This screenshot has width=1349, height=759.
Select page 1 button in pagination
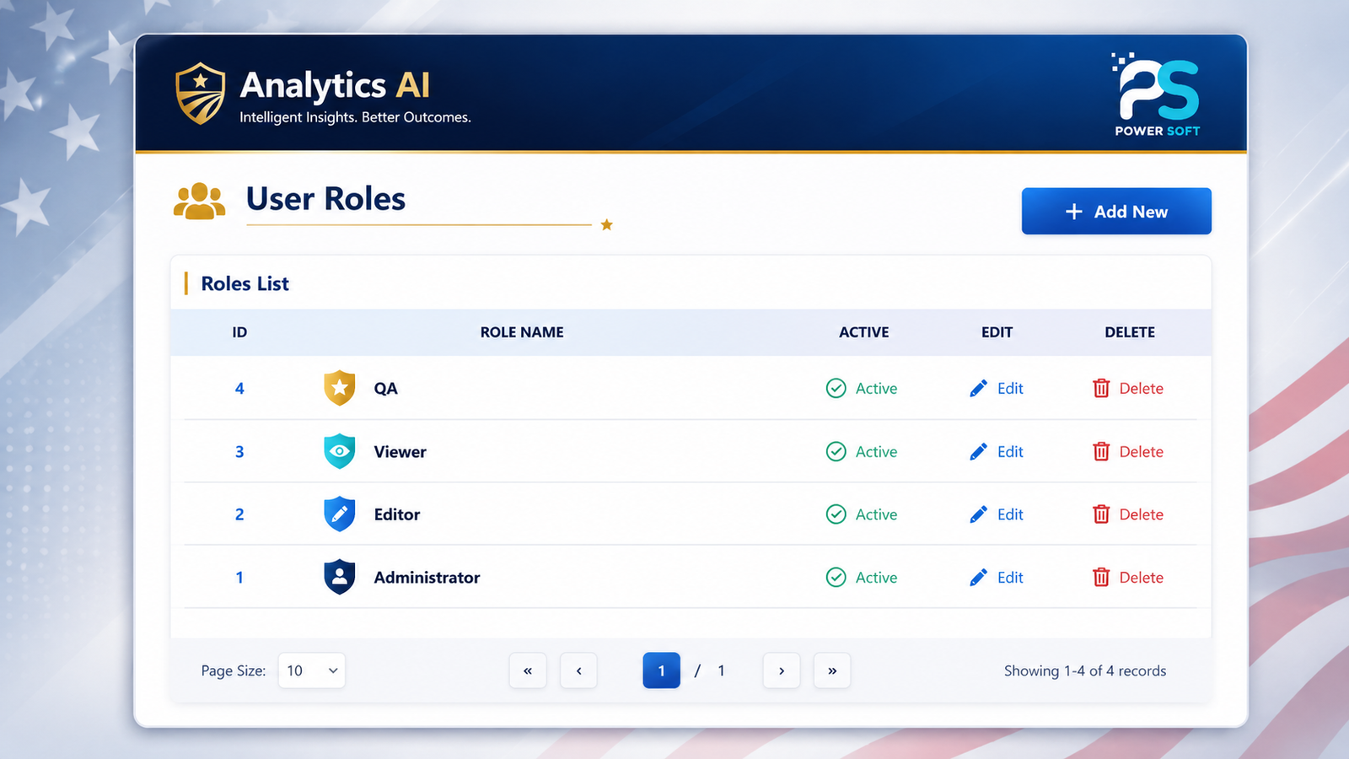tap(662, 670)
